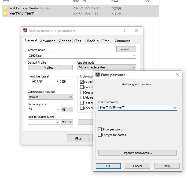188x178 pixels.
Task: Click the First Fantasy Hentai Studio folder icon
Action: pos(5,8)
